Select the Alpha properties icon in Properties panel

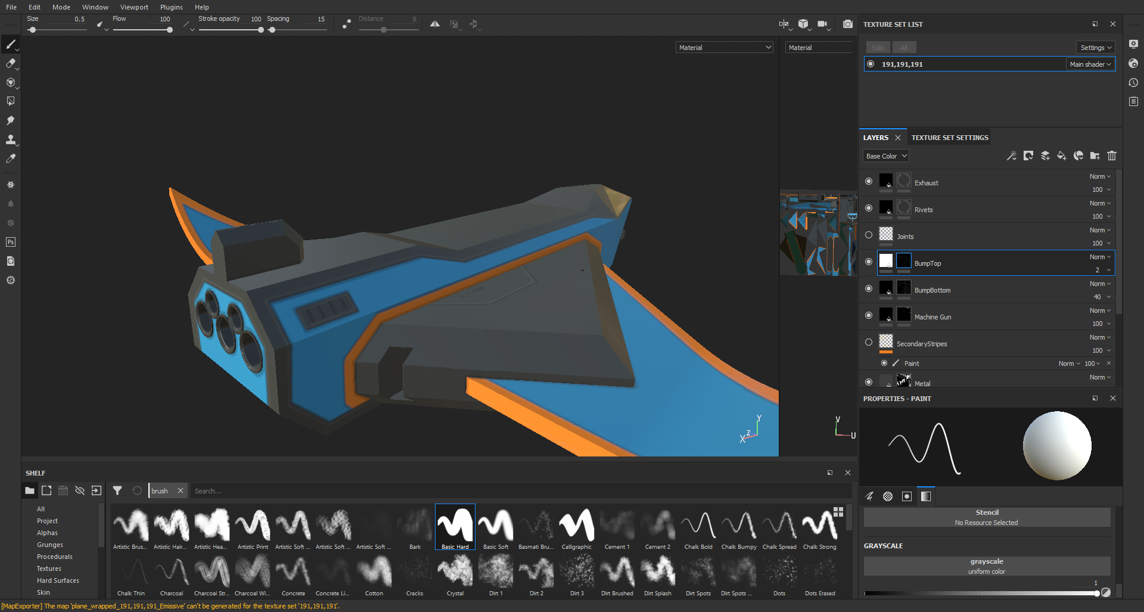[888, 496]
